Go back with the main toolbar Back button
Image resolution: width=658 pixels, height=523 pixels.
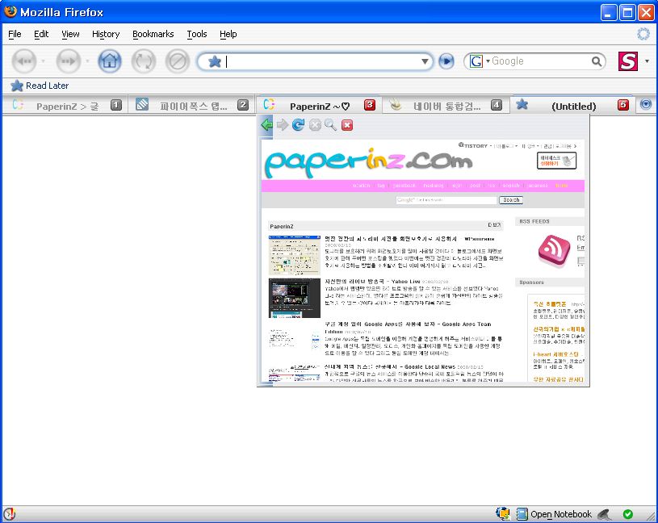tap(24, 61)
